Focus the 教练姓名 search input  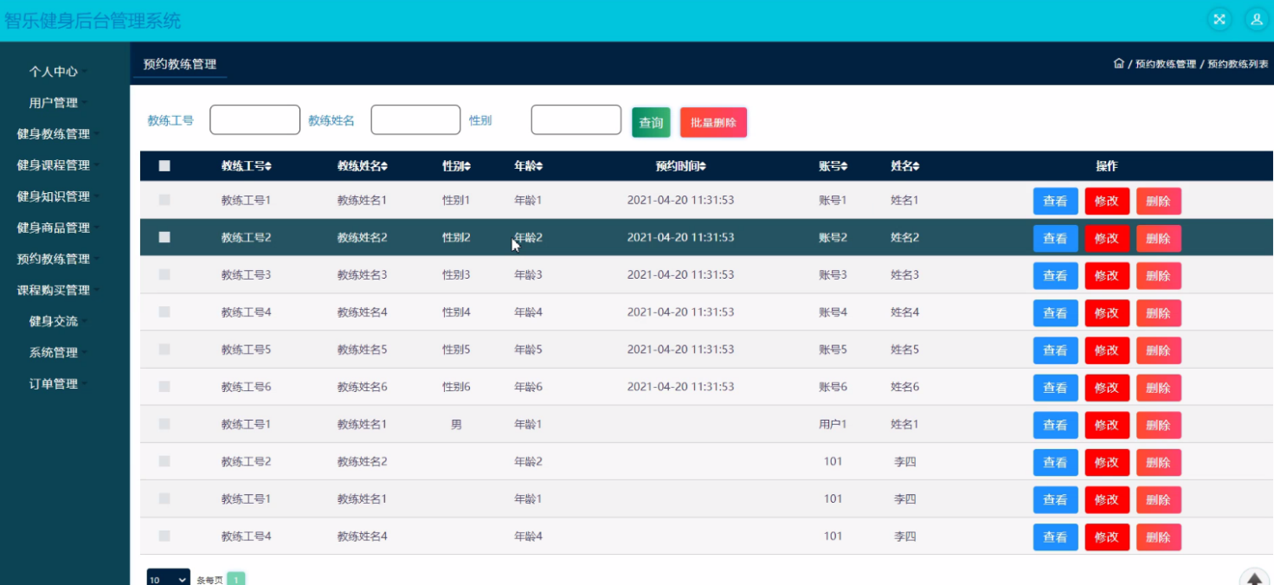pos(415,120)
